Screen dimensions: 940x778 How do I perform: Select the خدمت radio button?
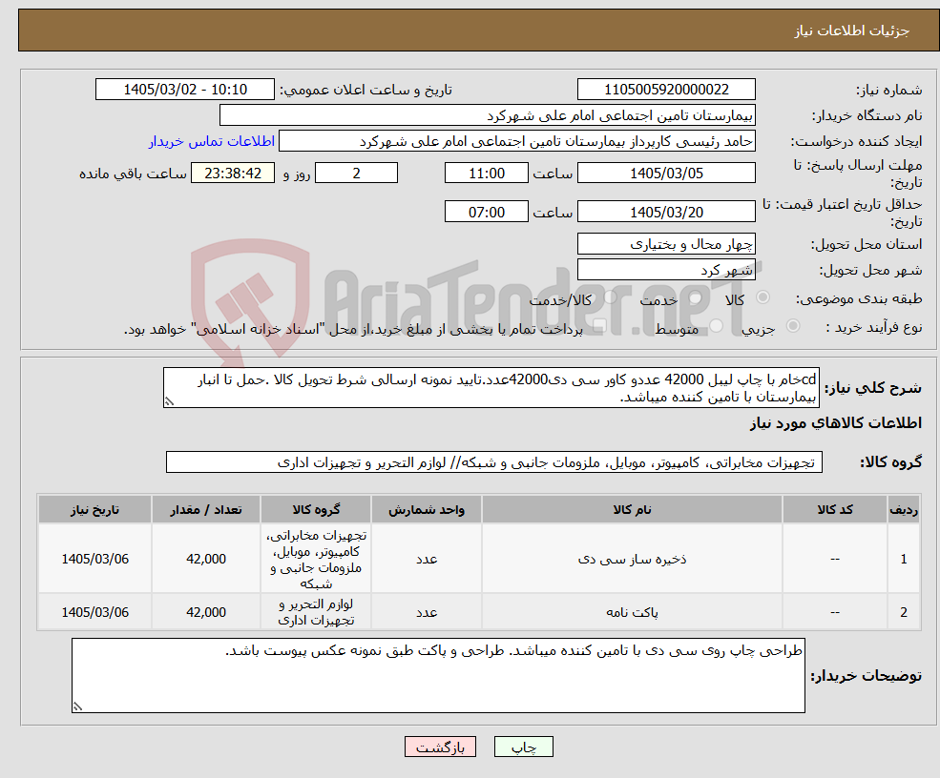[x=696, y=297]
